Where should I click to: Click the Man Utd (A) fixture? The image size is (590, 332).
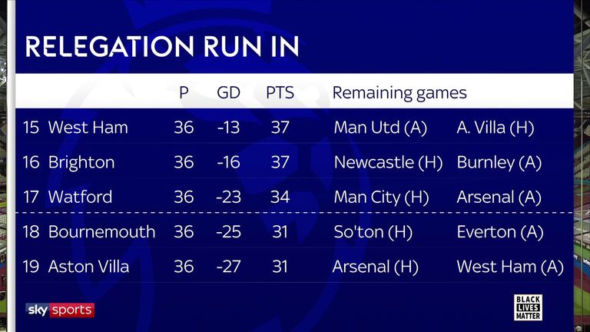click(x=381, y=128)
